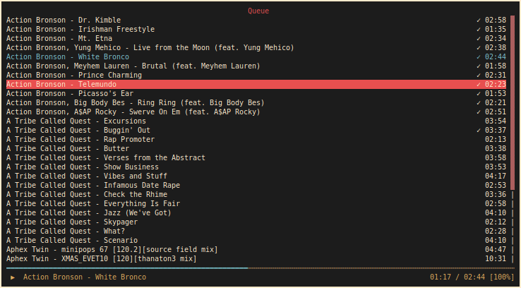
Task: Click the 02:53 duration of Infamous Date Rape
Action: (496, 186)
